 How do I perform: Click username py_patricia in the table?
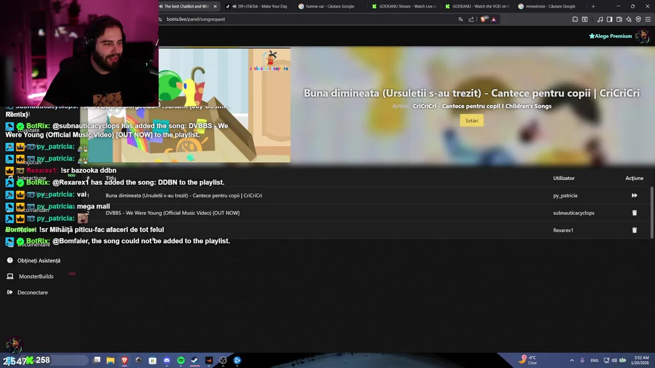click(565, 195)
